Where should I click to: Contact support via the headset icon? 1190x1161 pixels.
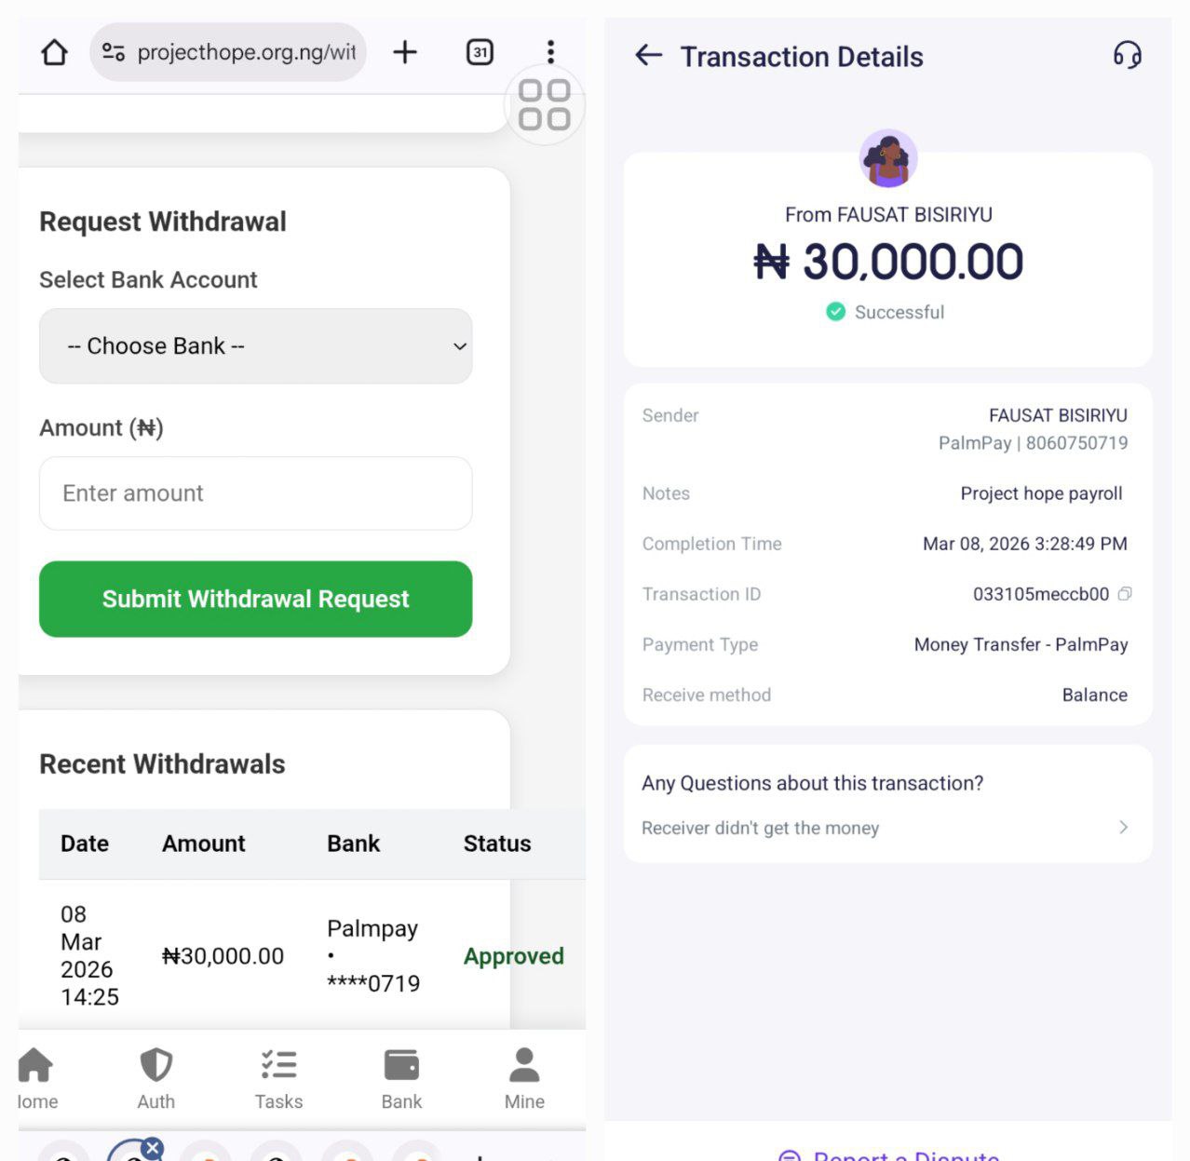coord(1127,56)
